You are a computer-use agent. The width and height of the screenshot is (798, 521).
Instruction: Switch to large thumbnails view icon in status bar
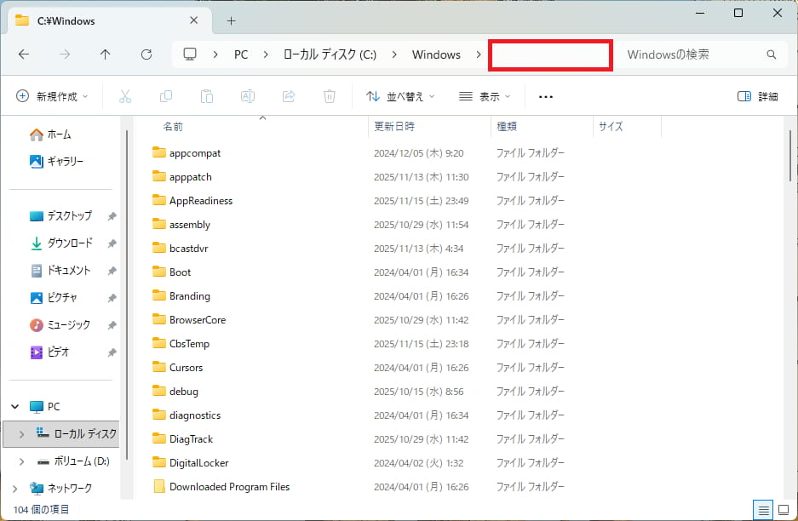[x=784, y=510]
